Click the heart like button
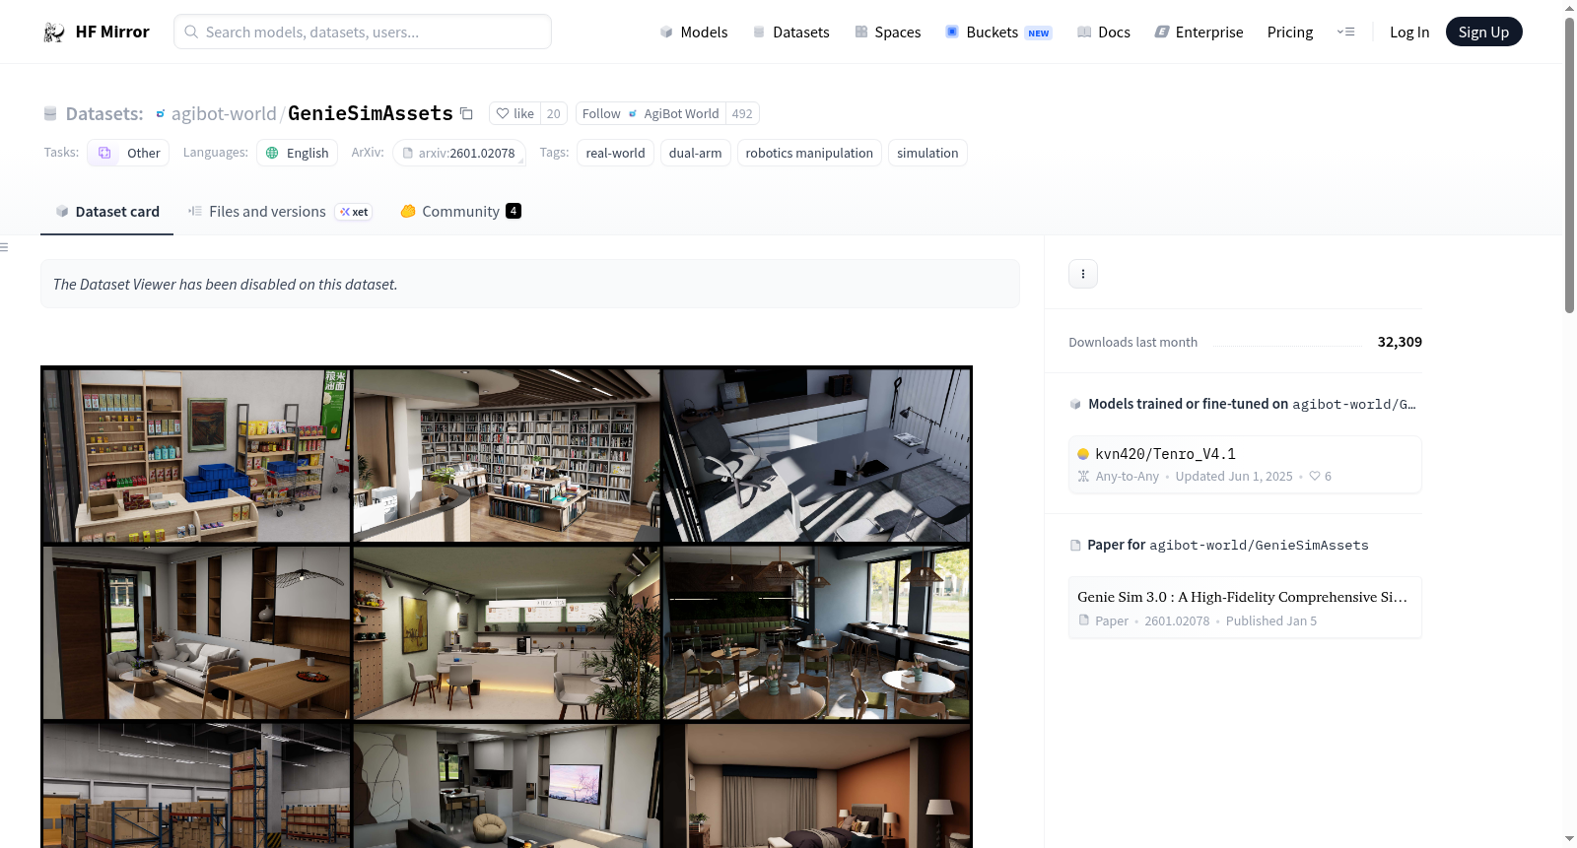1577x848 pixels. [514, 114]
